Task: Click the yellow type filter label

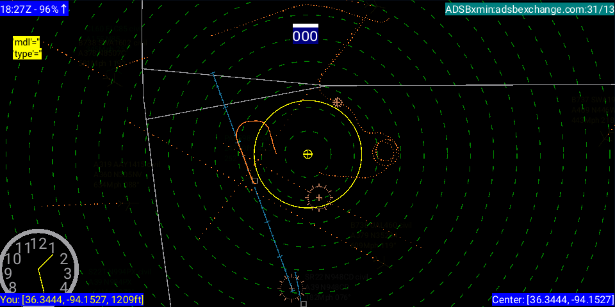Action: [27, 54]
